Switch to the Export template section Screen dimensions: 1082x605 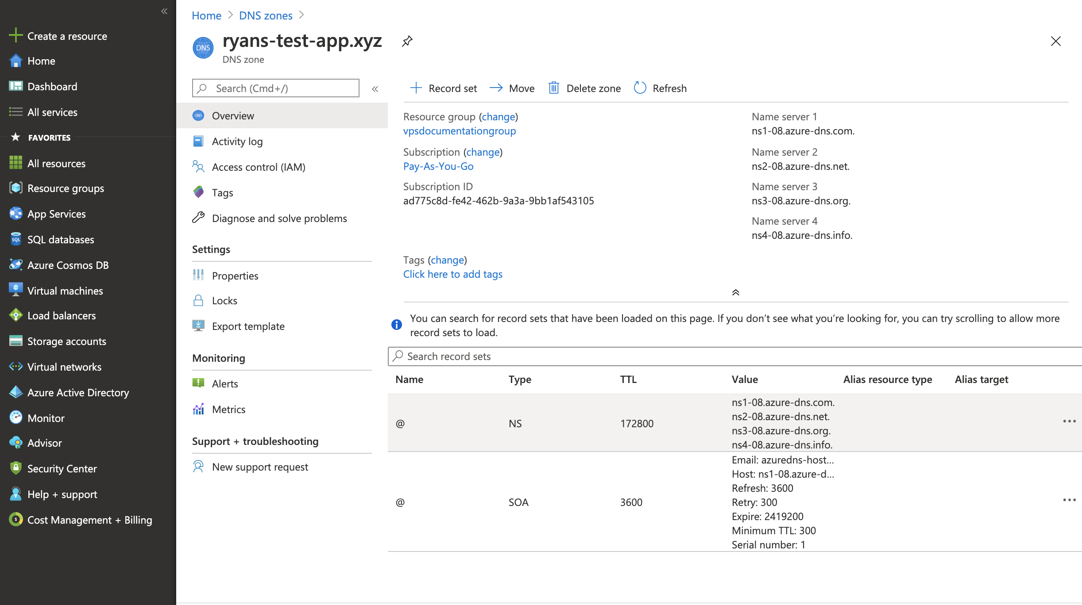[x=248, y=326]
